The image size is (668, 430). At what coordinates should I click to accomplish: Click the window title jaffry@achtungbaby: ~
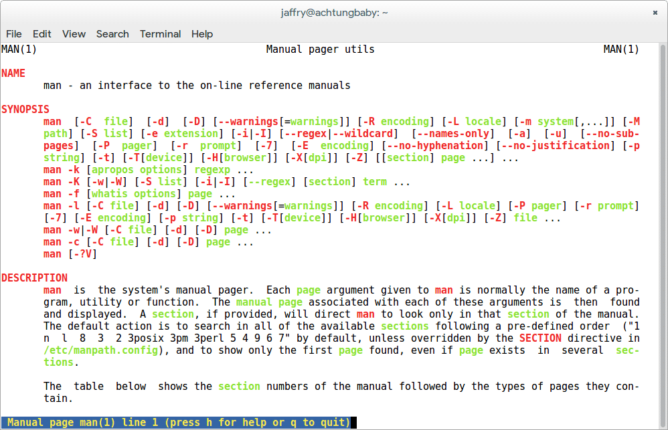[334, 13]
